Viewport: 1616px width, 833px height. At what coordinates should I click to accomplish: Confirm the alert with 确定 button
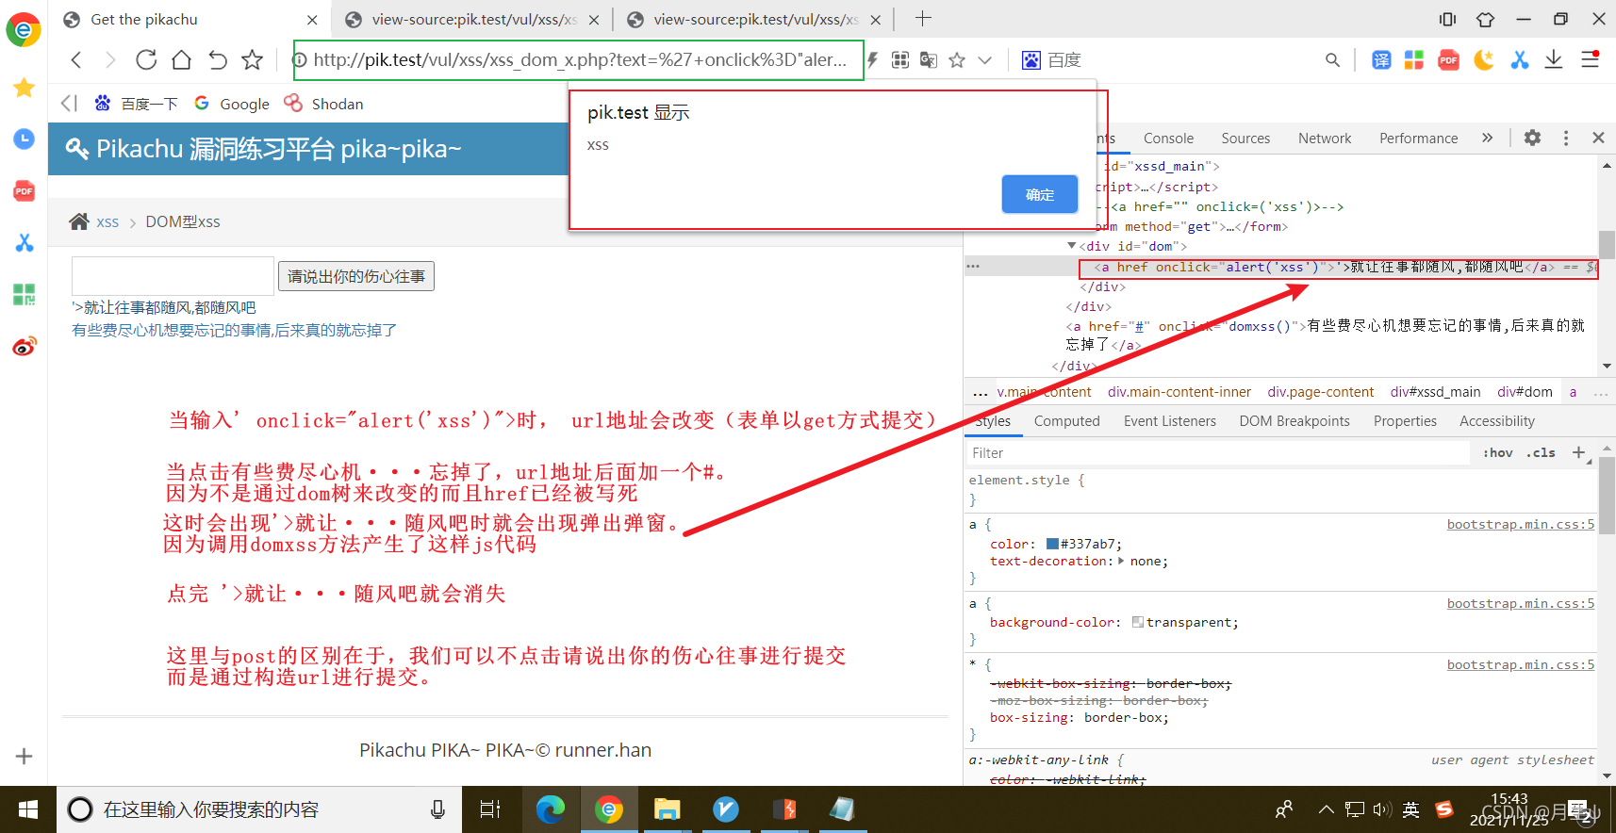pos(1039,194)
